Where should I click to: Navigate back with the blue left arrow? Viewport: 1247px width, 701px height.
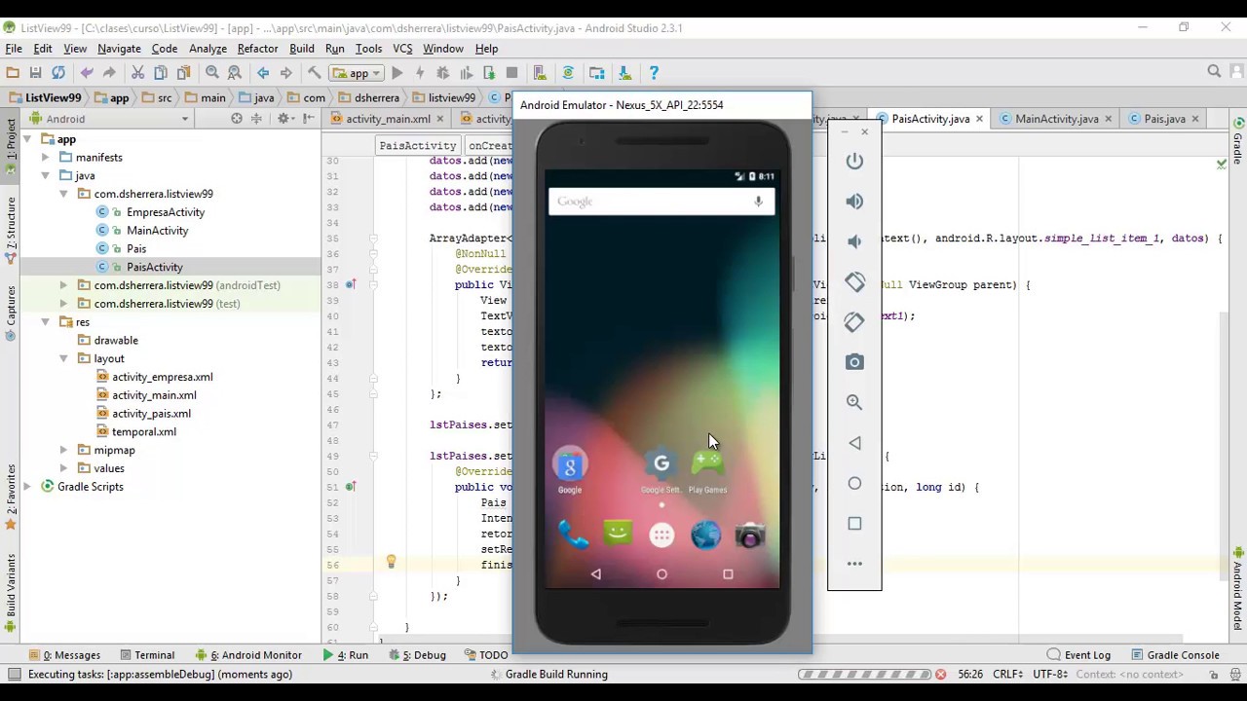pyautogui.click(x=263, y=73)
